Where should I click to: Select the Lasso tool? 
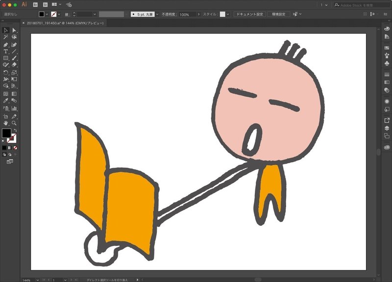(x=14, y=37)
